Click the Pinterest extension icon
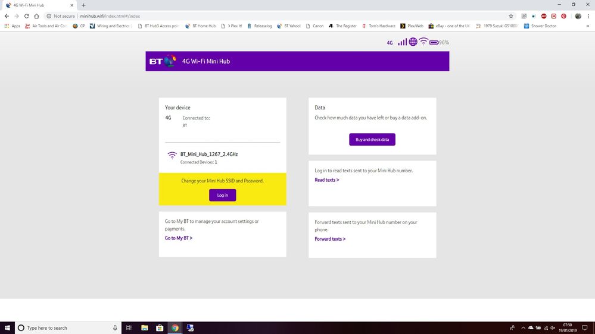Image resolution: width=595 pixels, height=334 pixels. 563,16
